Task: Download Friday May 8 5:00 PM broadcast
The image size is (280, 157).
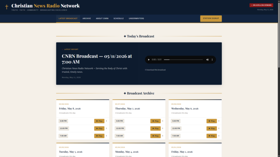Action: [106, 121]
